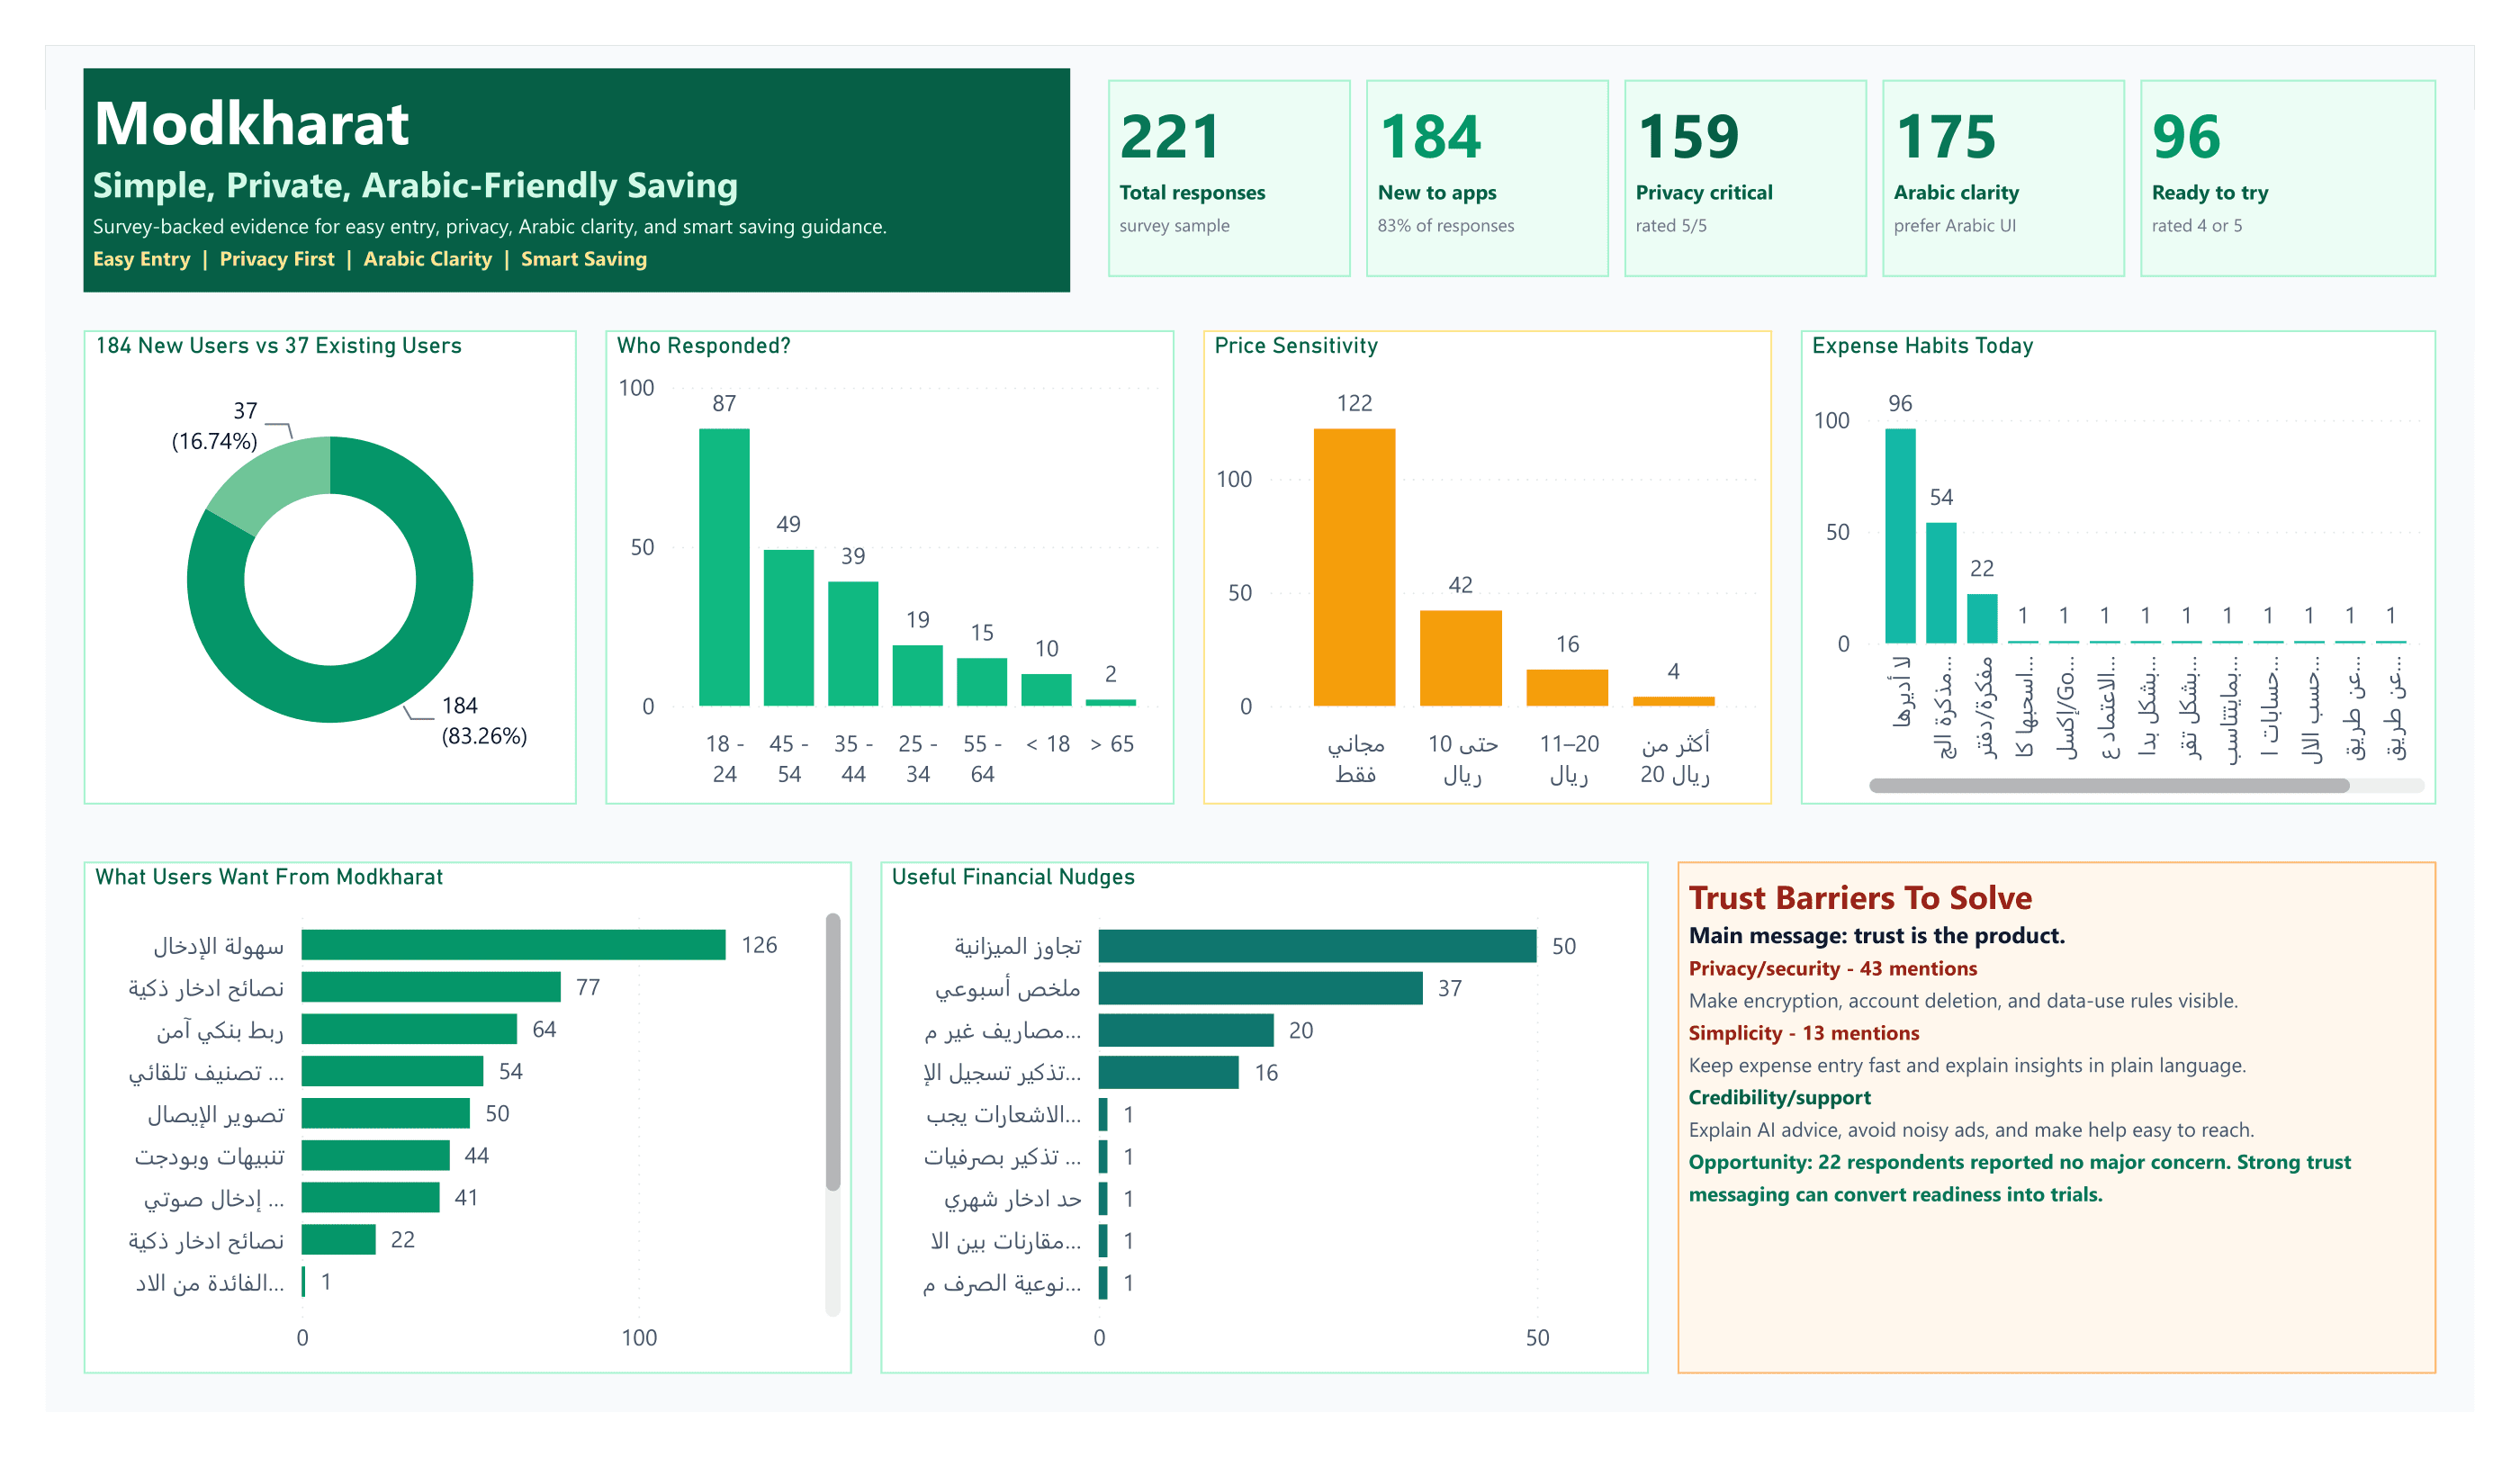Click the Trust Barriers To Solve heading

point(1860,898)
